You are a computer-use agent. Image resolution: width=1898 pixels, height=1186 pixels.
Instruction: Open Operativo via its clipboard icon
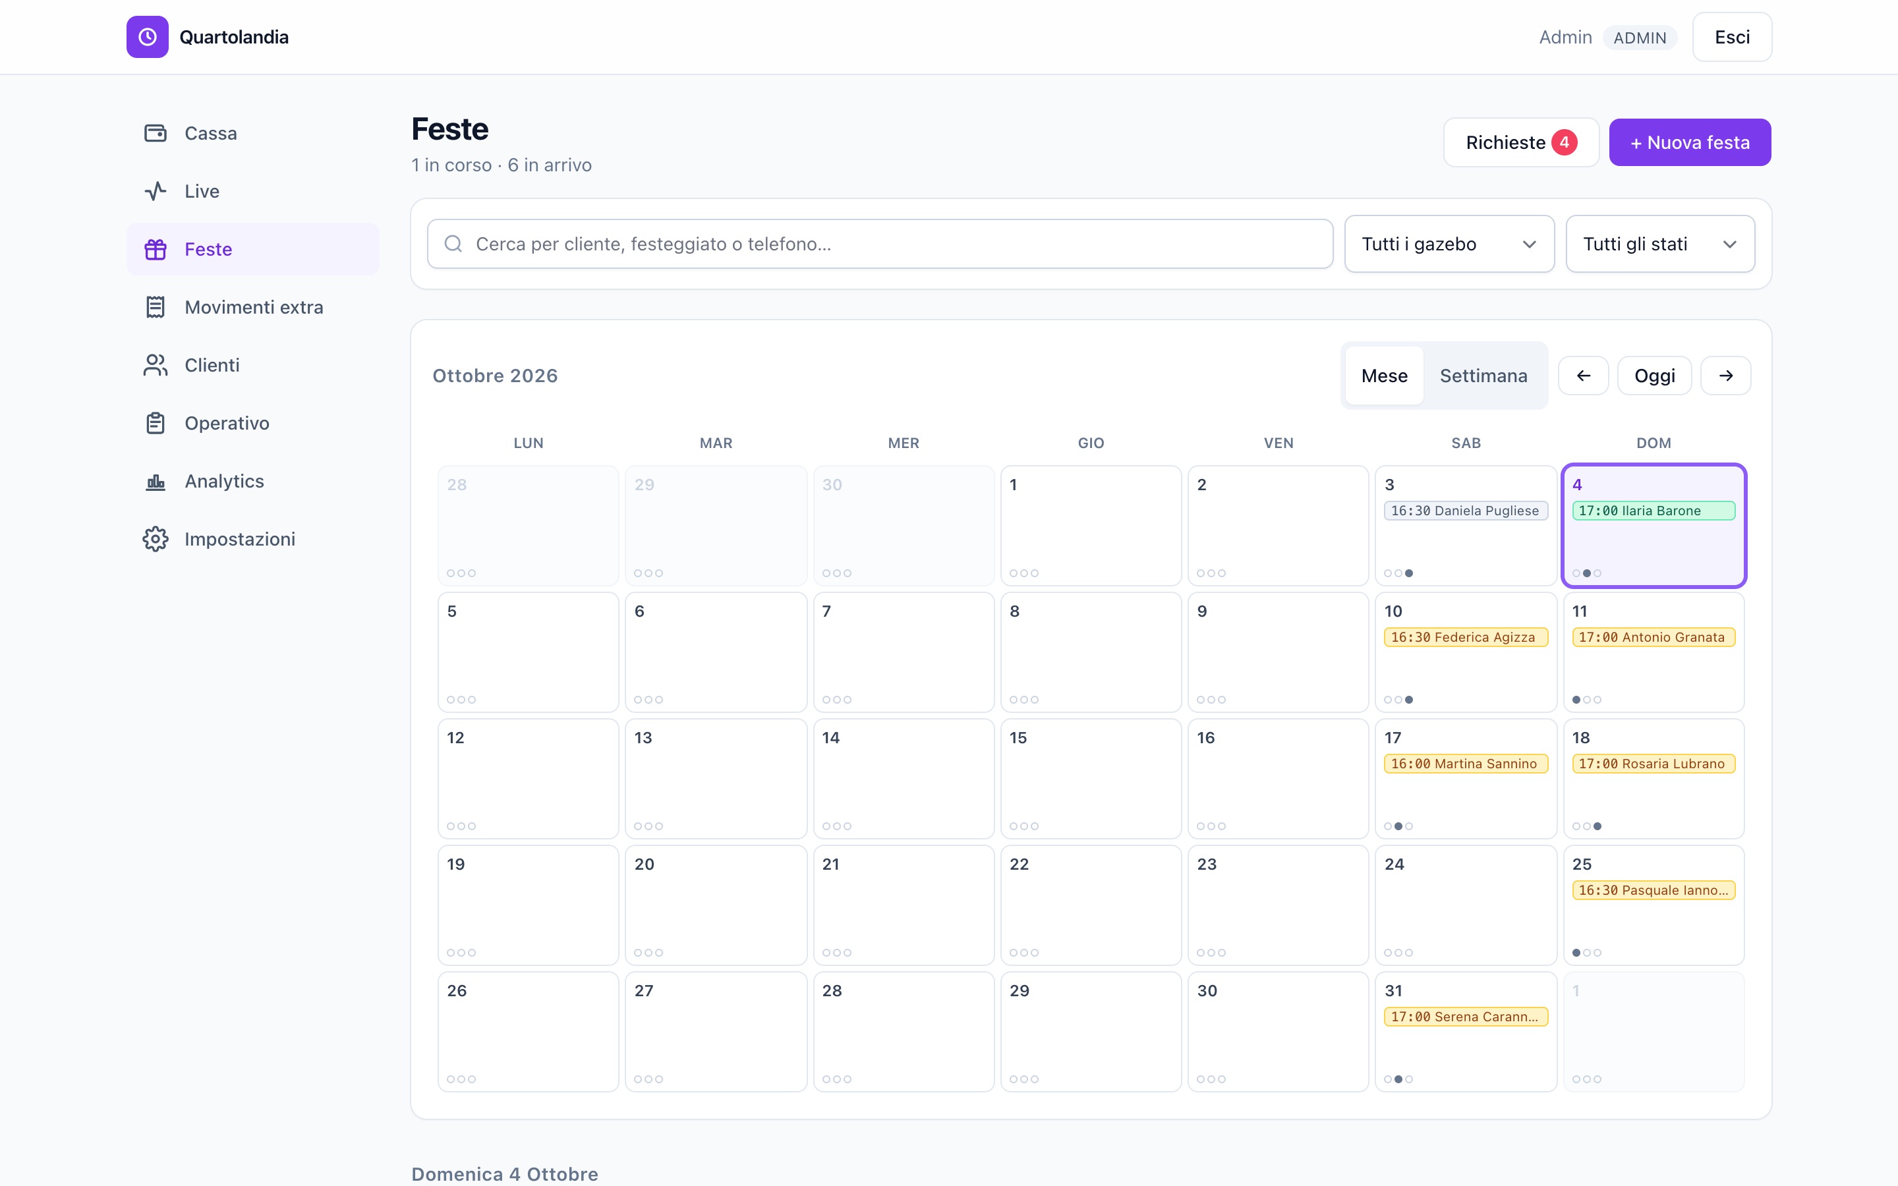tap(156, 424)
